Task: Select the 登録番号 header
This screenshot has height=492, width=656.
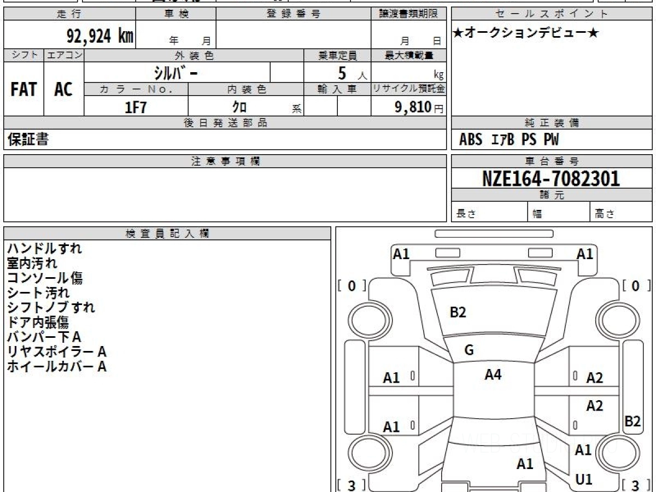Action: tap(293, 14)
